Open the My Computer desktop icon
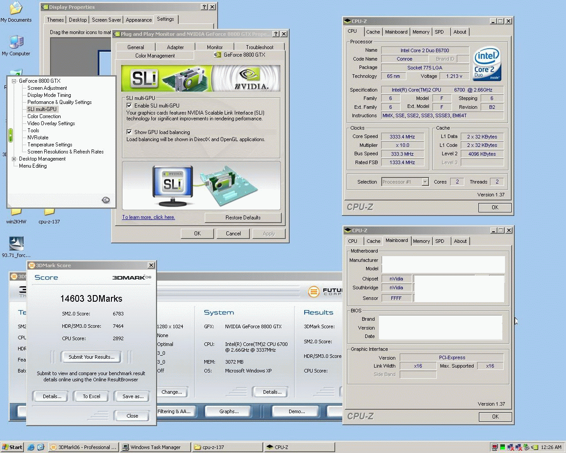Viewport: 566px width, 453px height. [16, 46]
